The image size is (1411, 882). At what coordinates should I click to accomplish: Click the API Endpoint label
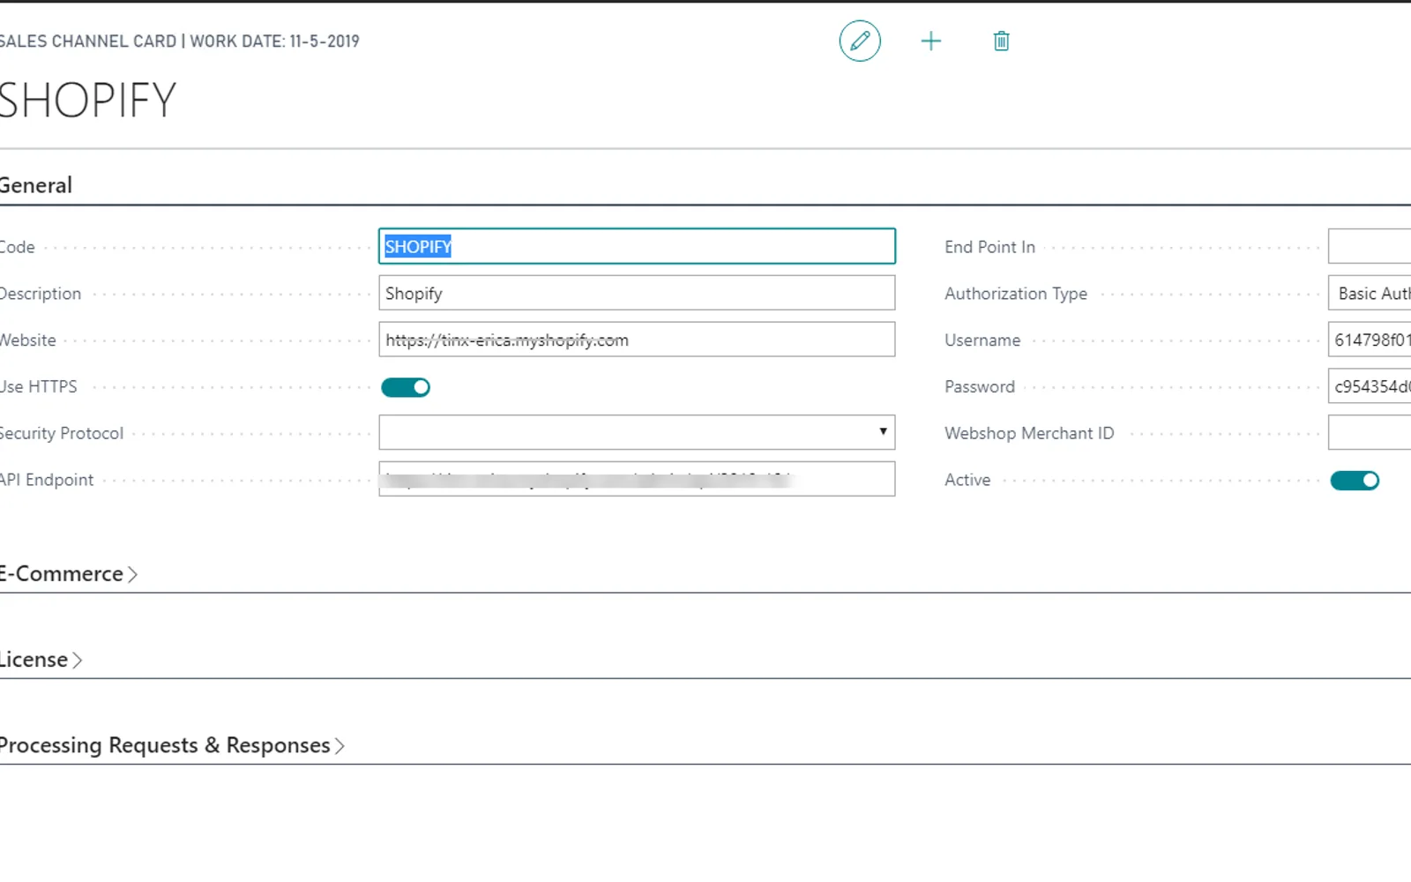[x=47, y=480]
